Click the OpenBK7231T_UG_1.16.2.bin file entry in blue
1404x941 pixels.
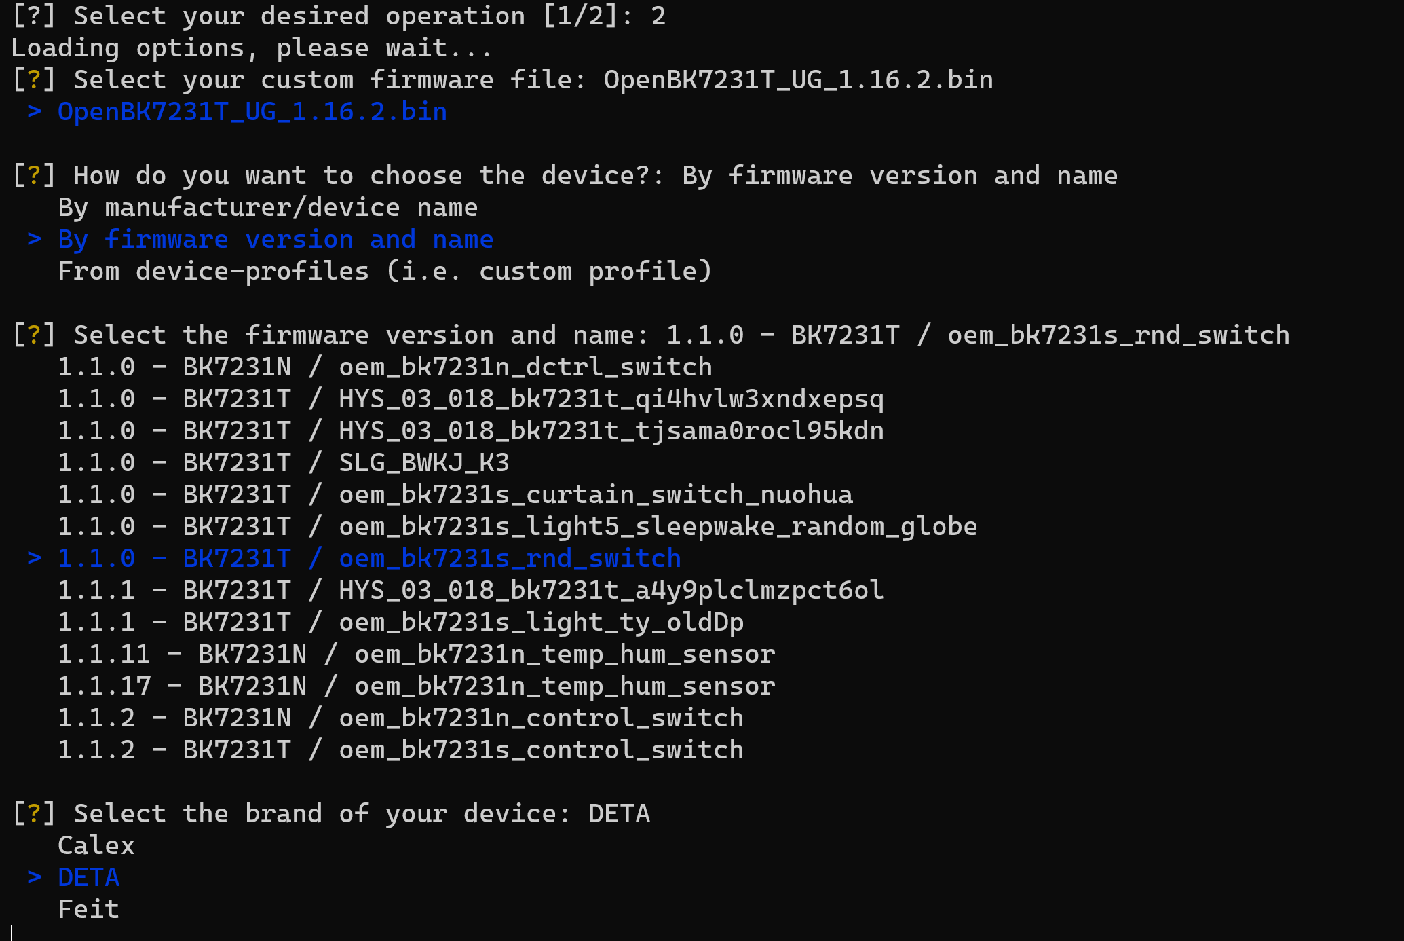pos(252,112)
